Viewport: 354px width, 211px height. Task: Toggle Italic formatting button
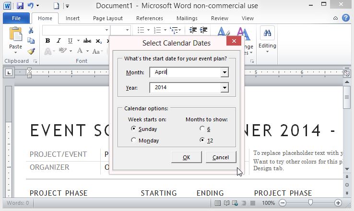coord(59,41)
